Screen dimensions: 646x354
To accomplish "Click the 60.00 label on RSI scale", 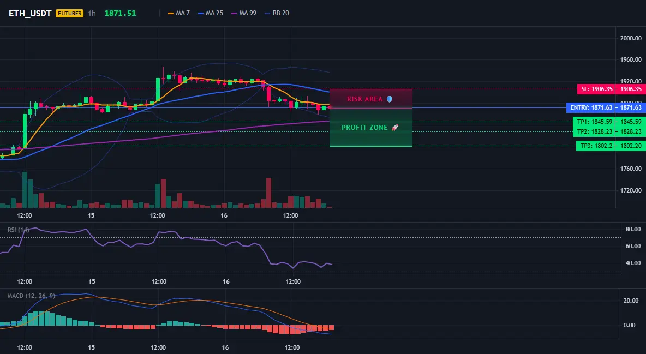I will coord(633,246).
